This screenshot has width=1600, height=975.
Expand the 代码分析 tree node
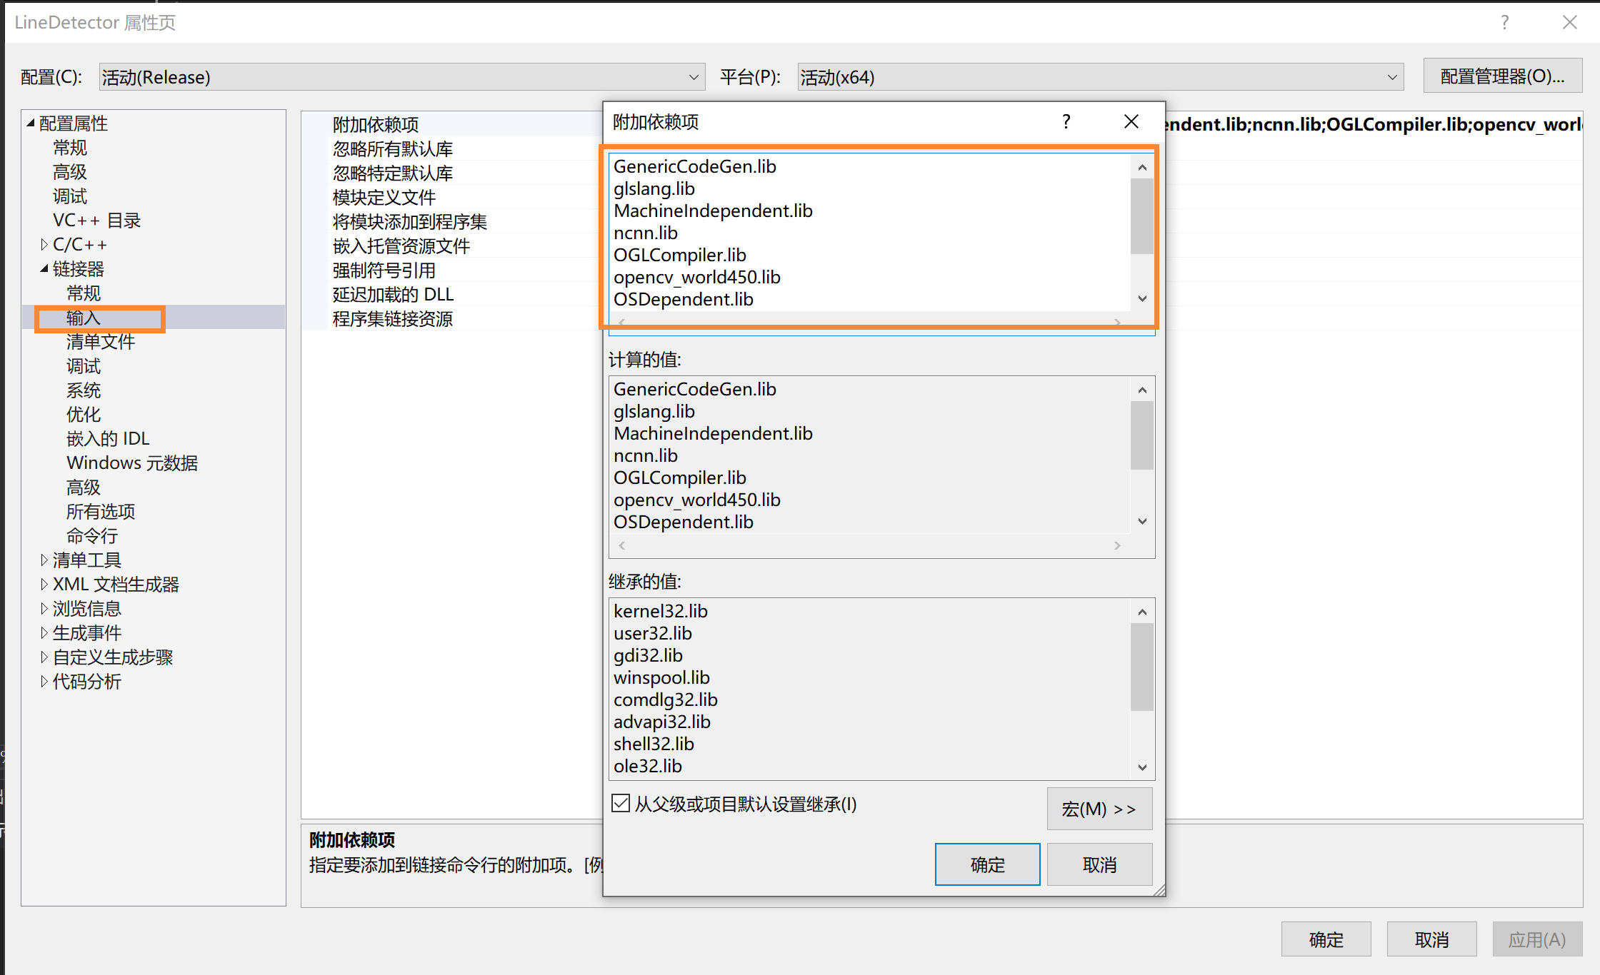pos(44,682)
